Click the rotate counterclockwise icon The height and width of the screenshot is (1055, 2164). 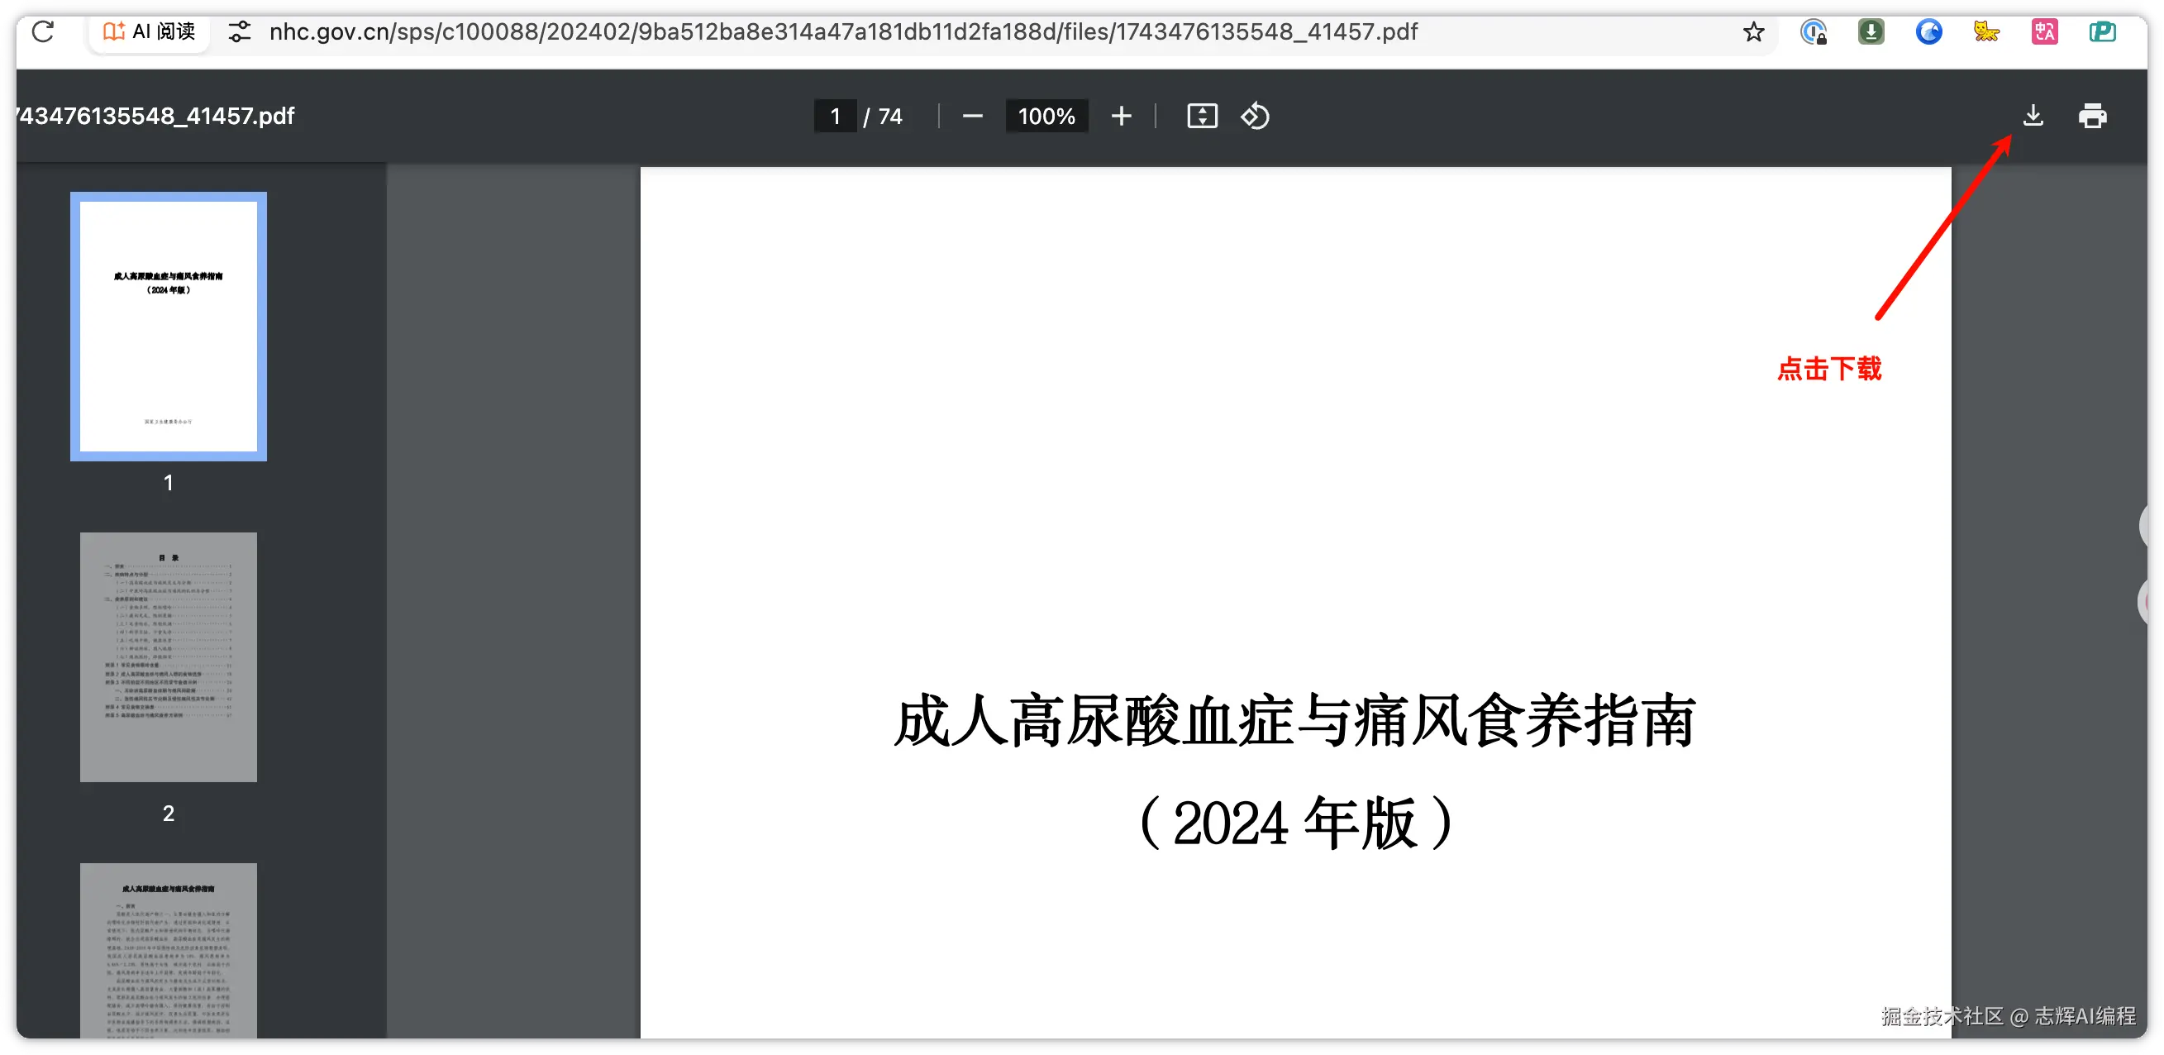[1255, 116]
